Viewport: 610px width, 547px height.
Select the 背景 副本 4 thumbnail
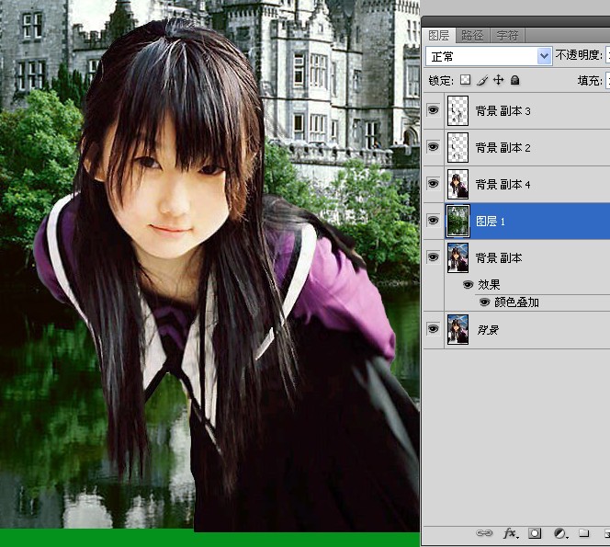[457, 184]
